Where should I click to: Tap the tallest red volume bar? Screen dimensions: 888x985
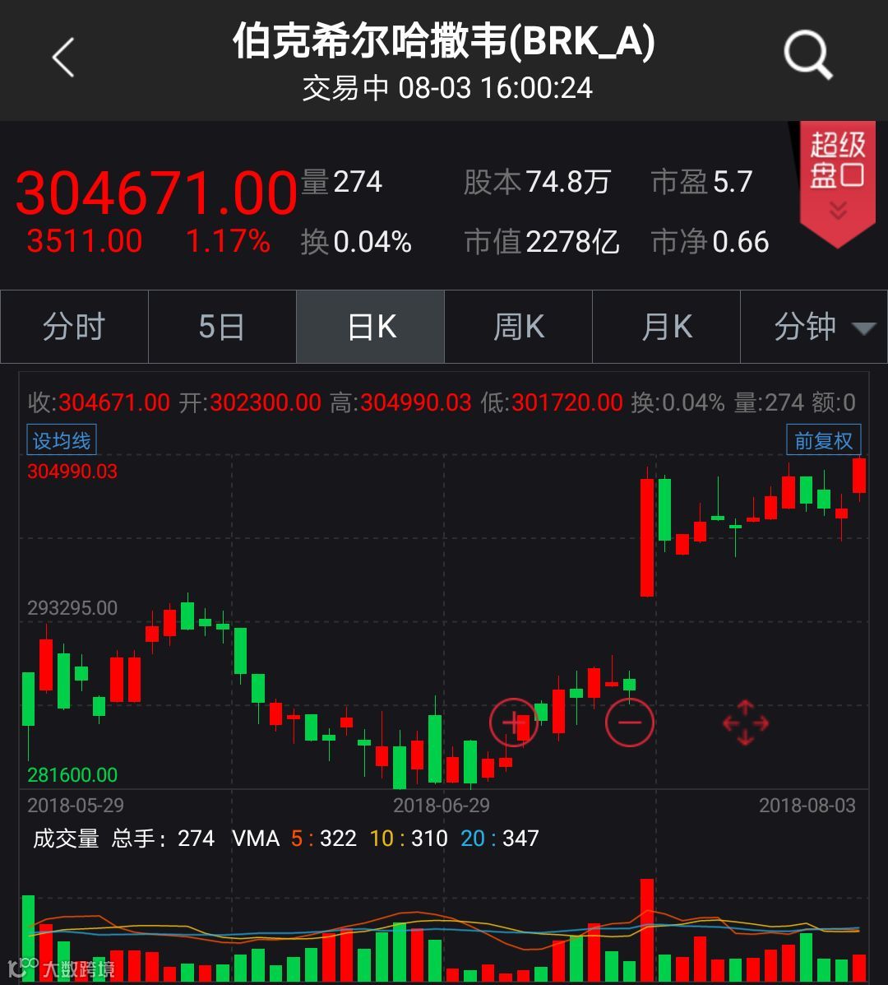point(647,930)
